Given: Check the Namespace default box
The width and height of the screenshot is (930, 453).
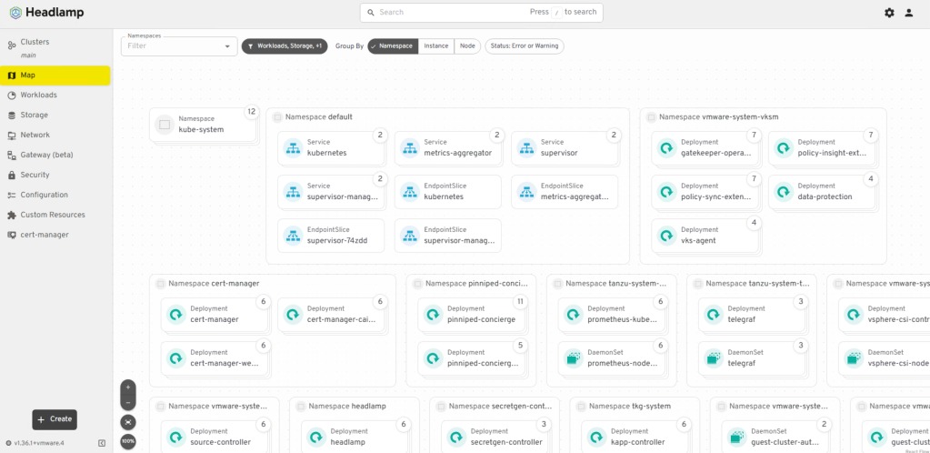Looking at the screenshot, I should 277,117.
